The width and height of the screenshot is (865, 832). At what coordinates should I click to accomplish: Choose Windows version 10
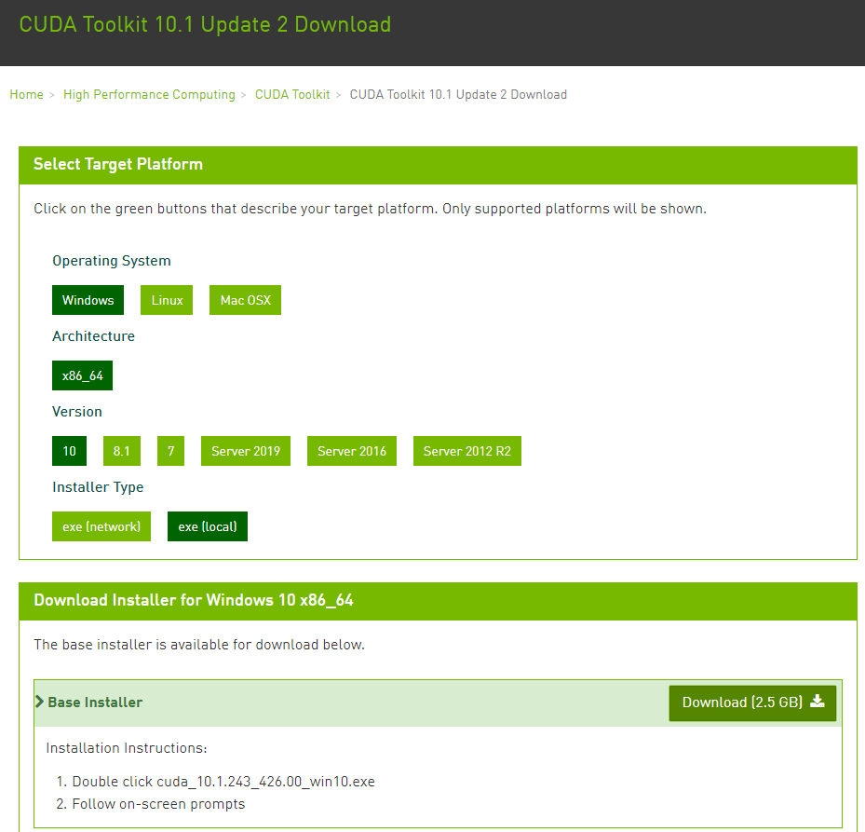pyautogui.click(x=70, y=451)
